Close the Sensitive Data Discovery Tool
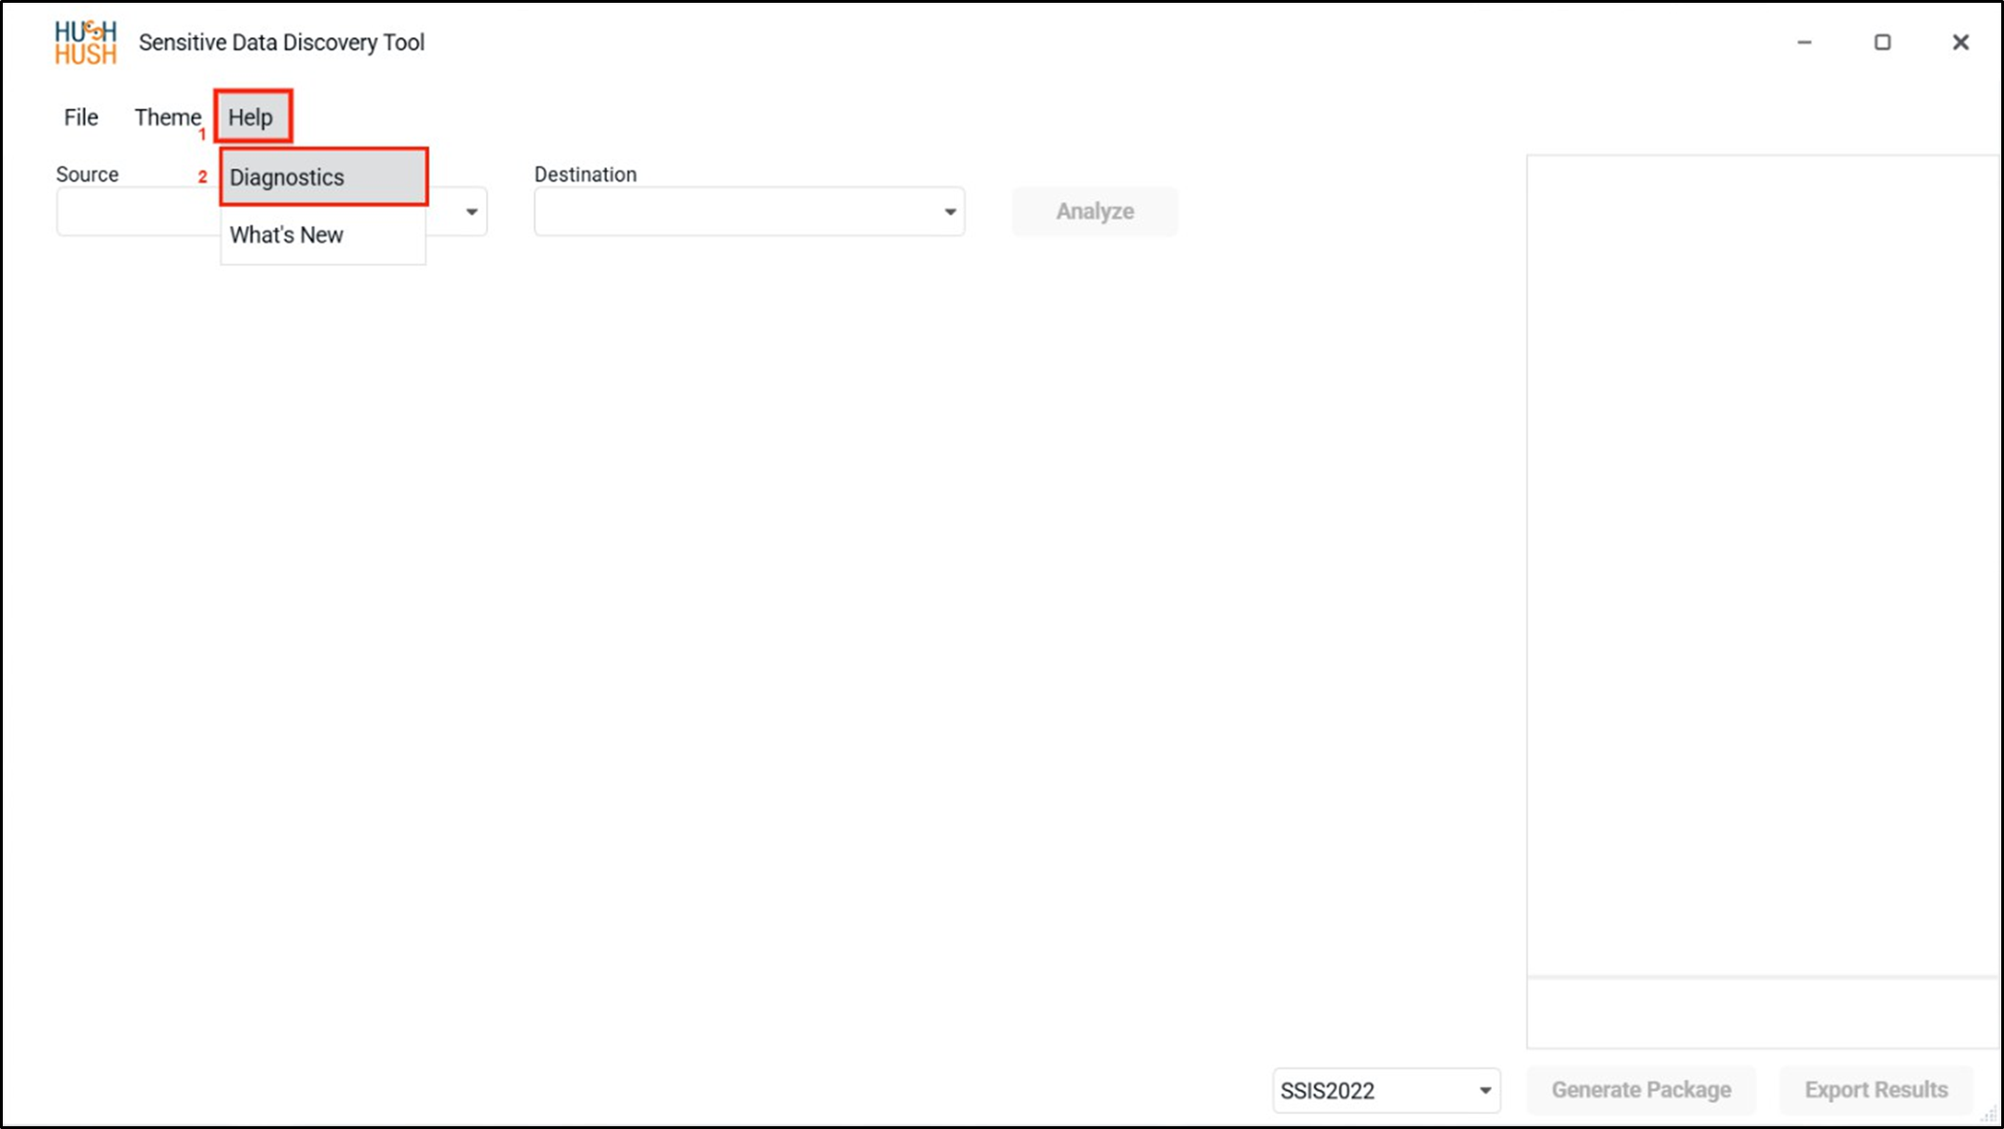This screenshot has width=2004, height=1129. pos(1960,42)
